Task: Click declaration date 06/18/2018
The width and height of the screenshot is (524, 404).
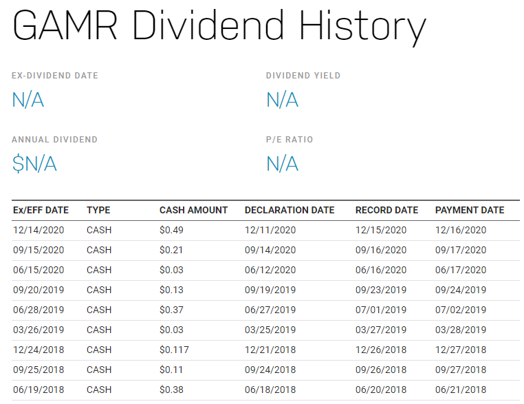Action: [x=270, y=390]
